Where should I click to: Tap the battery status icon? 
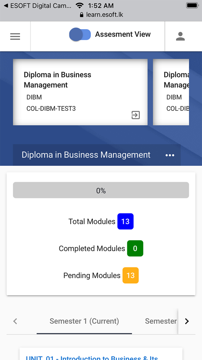(192, 5)
